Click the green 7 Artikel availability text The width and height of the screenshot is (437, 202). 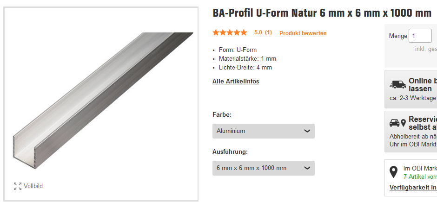point(420,177)
